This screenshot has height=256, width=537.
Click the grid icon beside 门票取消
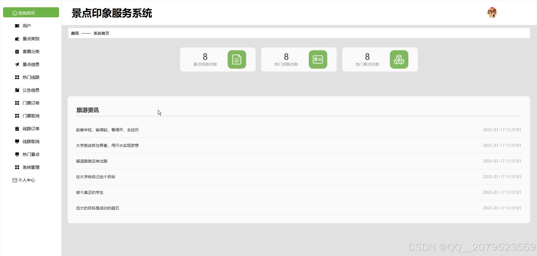(17, 116)
